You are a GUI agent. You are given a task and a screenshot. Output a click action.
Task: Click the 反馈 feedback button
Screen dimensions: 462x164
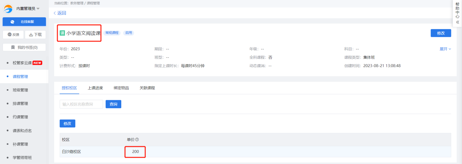pyautogui.click(x=13, y=35)
